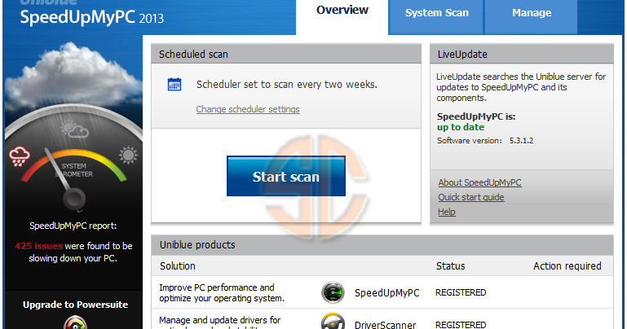Click Upgrade to Powersuite
The width and height of the screenshot is (627, 329).
click(75, 305)
